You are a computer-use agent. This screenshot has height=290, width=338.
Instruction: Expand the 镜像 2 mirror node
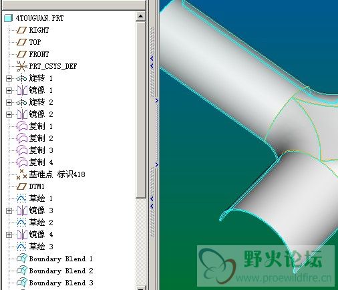[9, 114]
